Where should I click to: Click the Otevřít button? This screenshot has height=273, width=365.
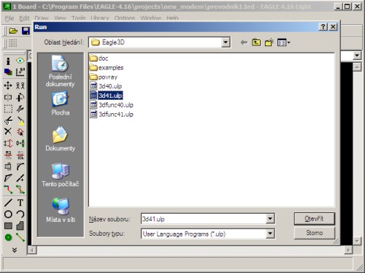pos(314,219)
